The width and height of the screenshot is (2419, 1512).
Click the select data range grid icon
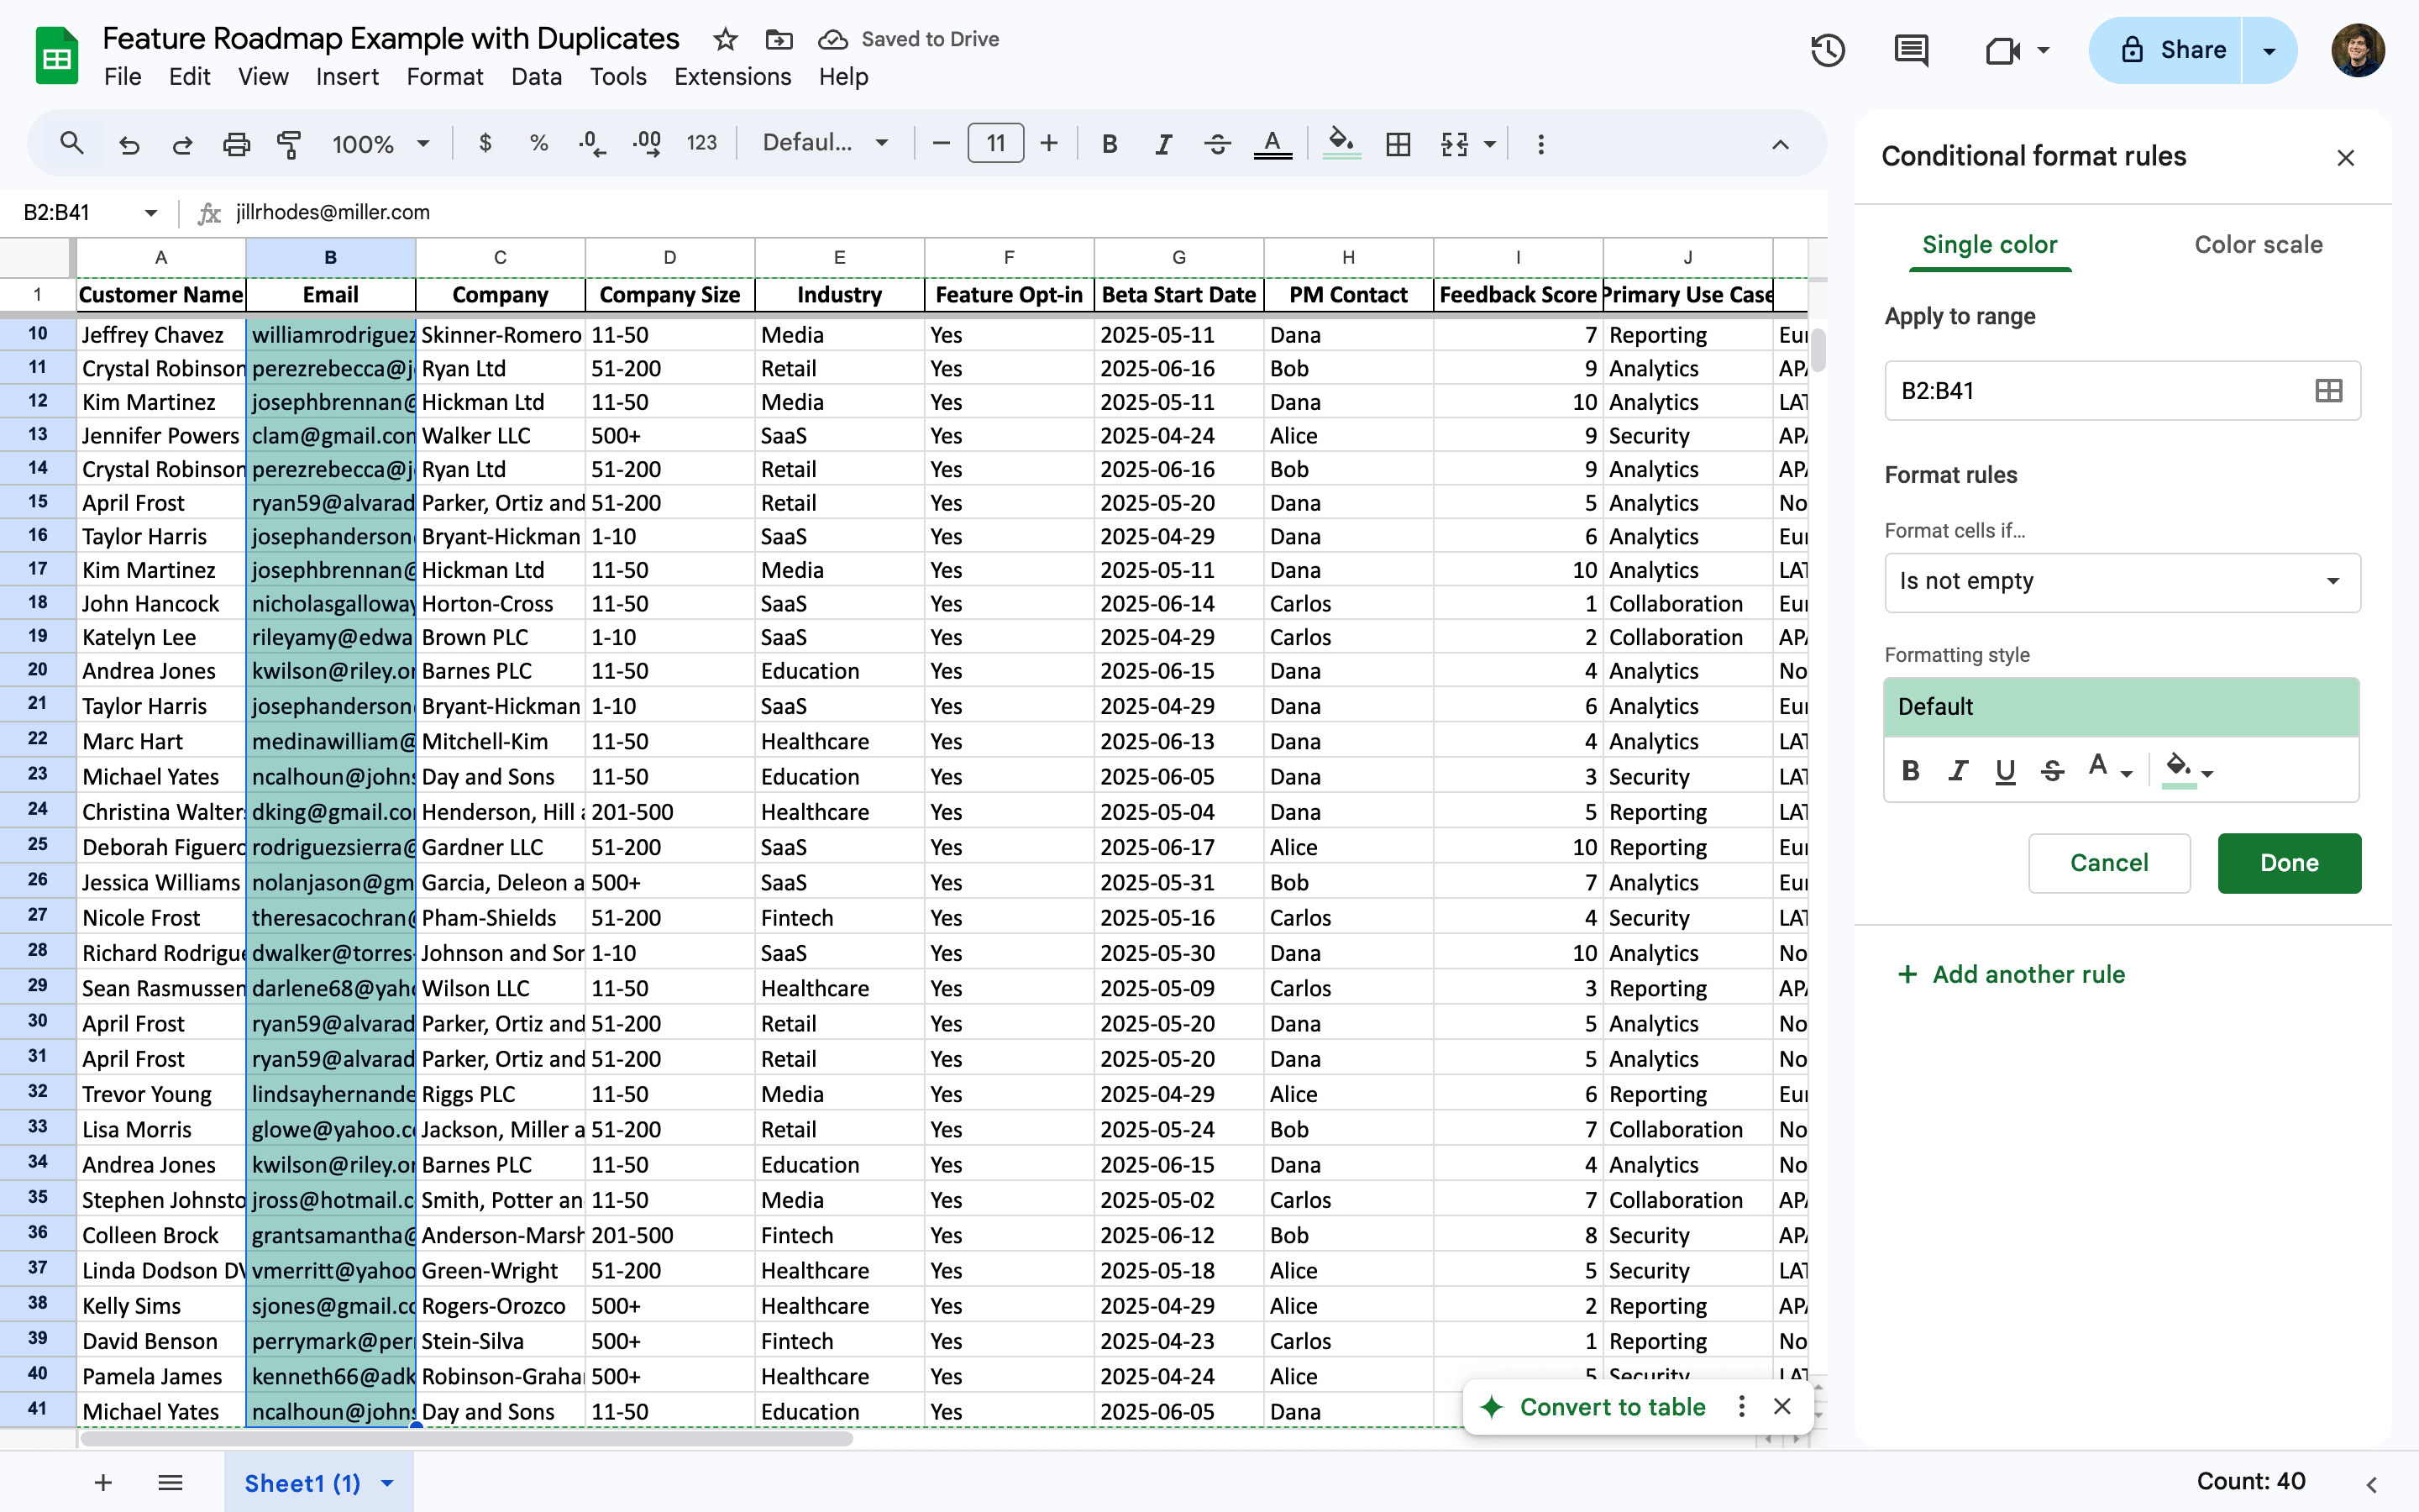coord(2328,391)
